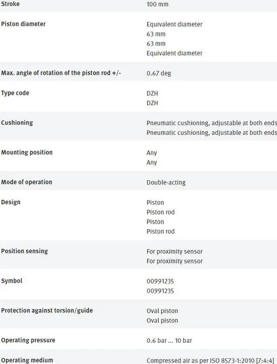The height and width of the screenshot is (364, 277).
Task: Click the first For proximity sensor value
Action: (174, 251)
